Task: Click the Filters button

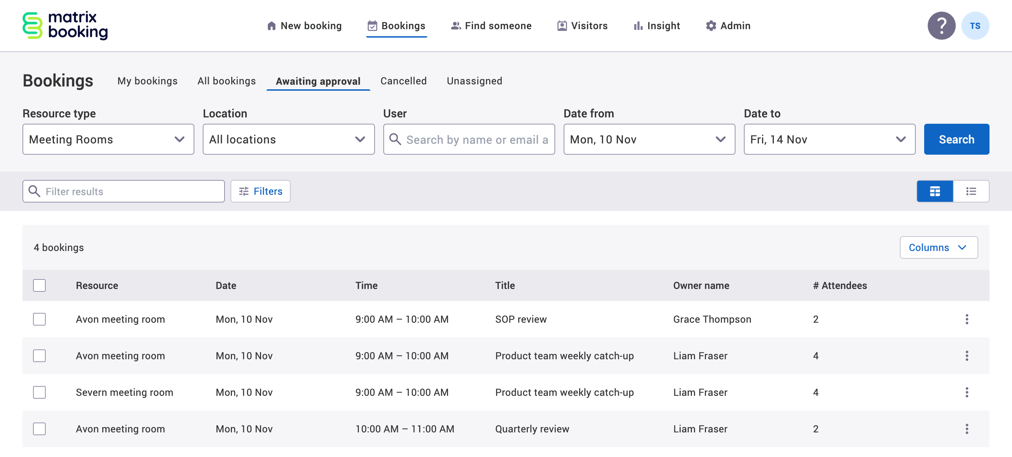Action: [260, 191]
